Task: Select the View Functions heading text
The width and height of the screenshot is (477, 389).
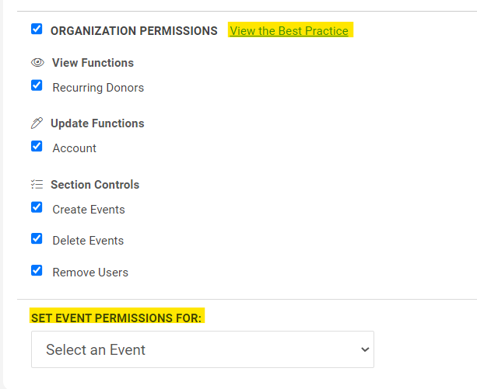Action: click(x=93, y=63)
